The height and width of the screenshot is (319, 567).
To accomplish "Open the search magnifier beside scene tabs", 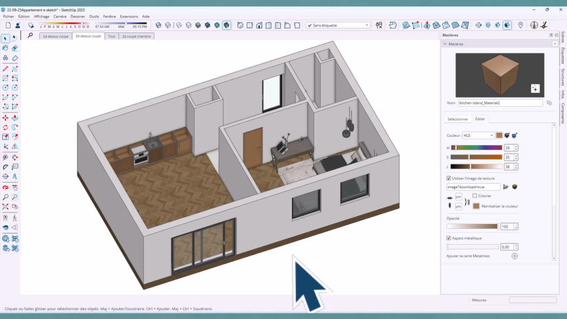I will (30, 36).
